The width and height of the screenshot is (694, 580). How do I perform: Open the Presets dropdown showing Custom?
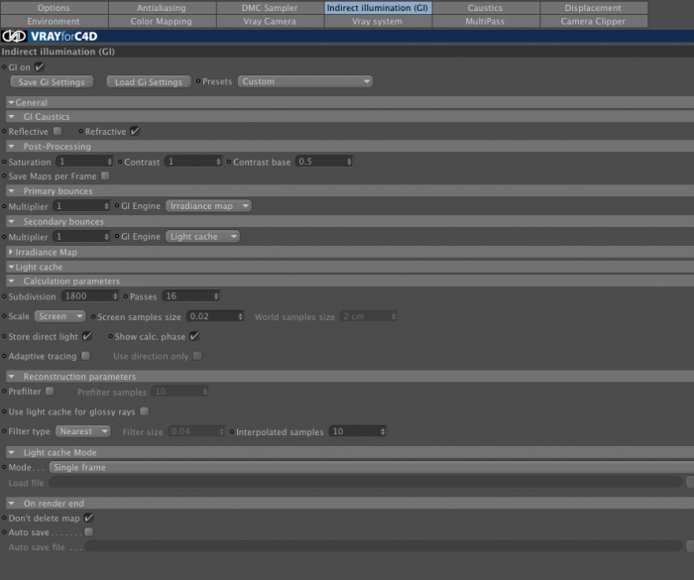(305, 81)
